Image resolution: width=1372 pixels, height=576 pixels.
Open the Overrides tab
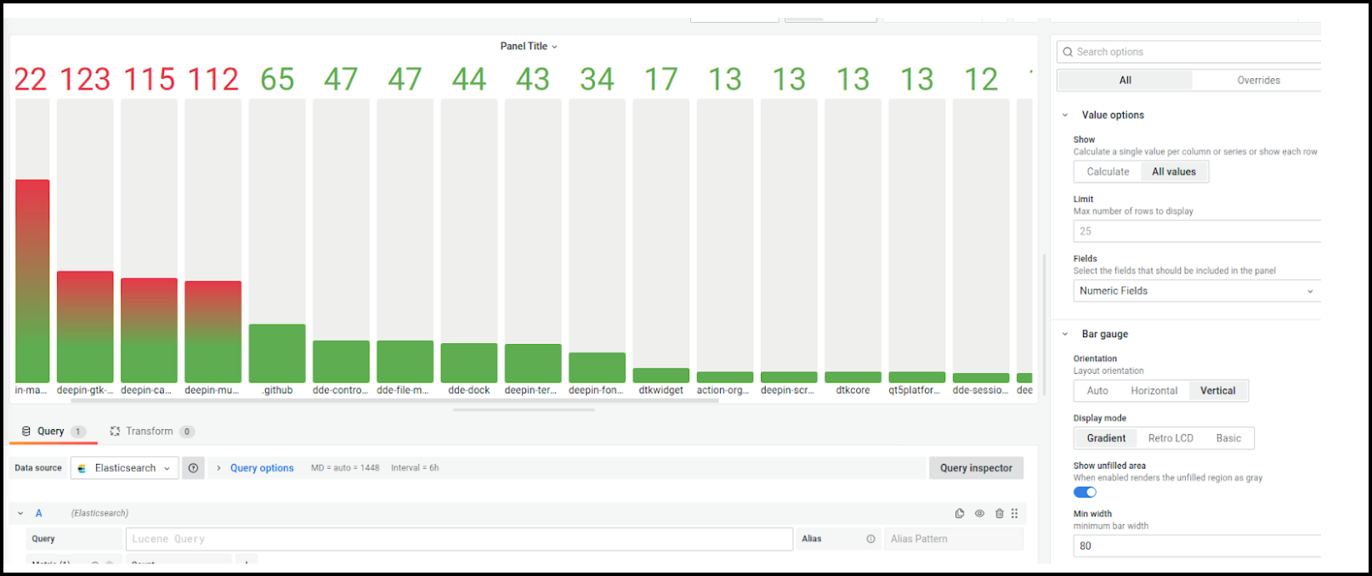click(1258, 80)
